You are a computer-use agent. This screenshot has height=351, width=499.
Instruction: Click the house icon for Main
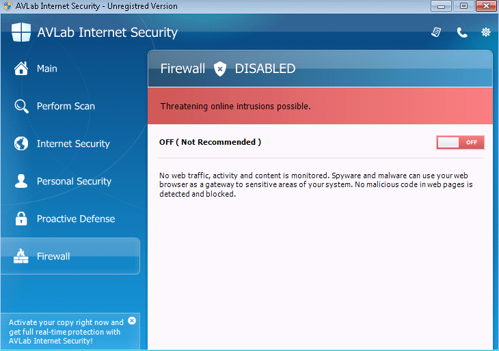[x=22, y=68]
